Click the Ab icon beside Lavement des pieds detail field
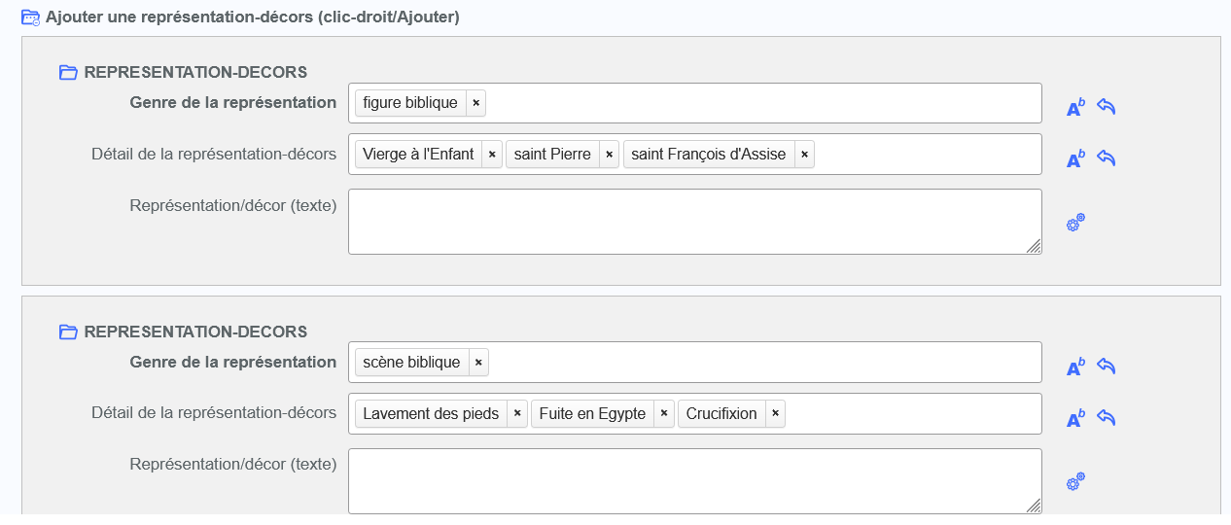1231x525 pixels. click(1074, 419)
